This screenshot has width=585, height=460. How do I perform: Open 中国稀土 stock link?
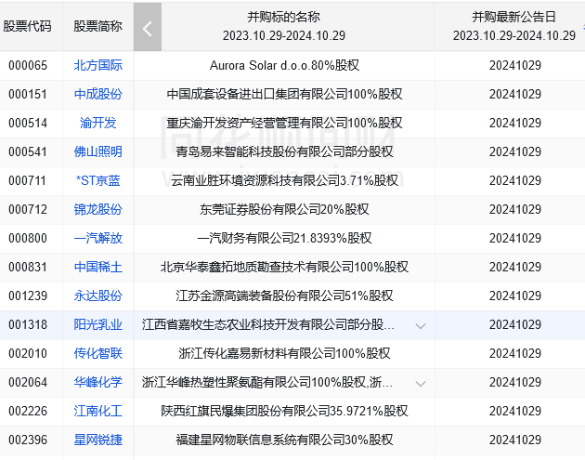tap(98, 268)
